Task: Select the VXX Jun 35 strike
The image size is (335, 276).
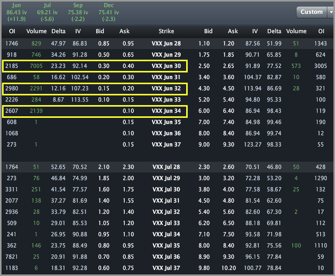Action: [x=166, y=122]
